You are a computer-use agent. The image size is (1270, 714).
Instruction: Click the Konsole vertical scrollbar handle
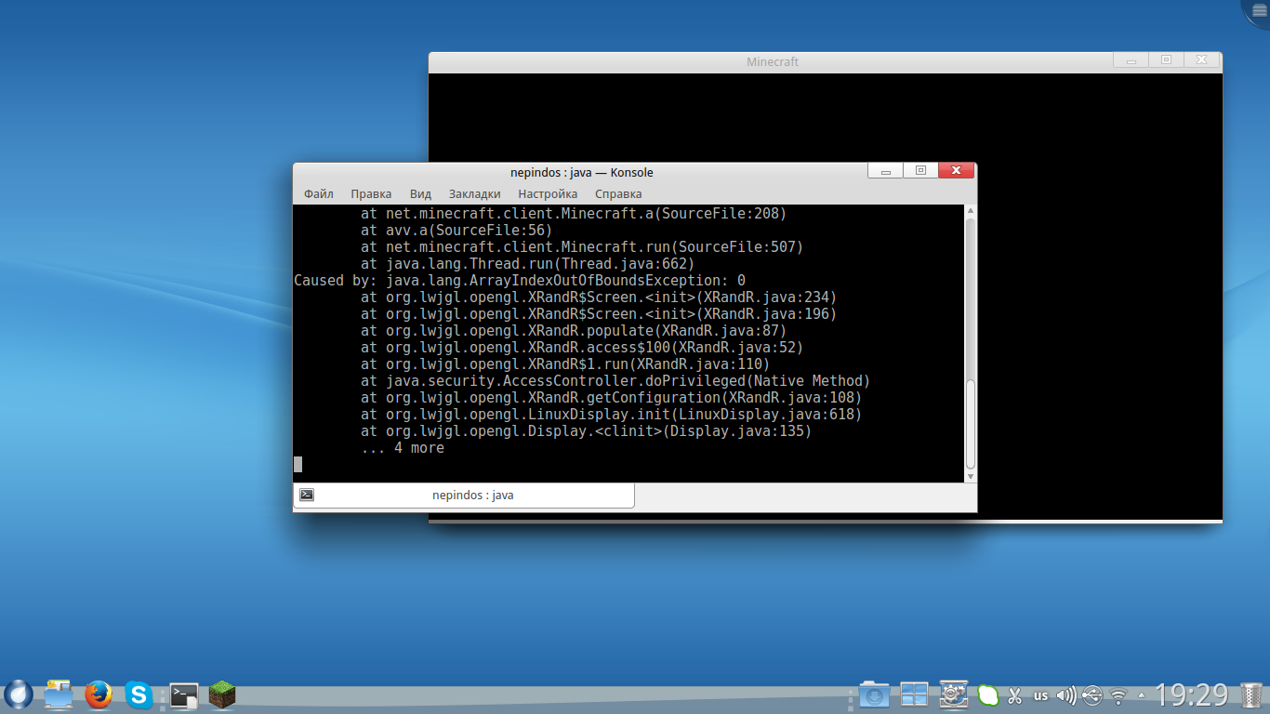point(971,424)
